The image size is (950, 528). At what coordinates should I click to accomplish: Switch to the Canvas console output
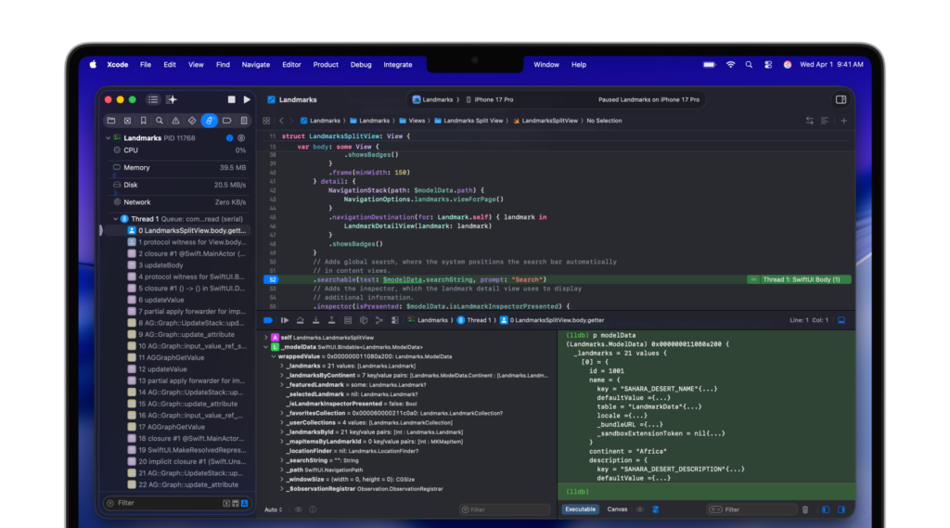click(x=617, y=509)
